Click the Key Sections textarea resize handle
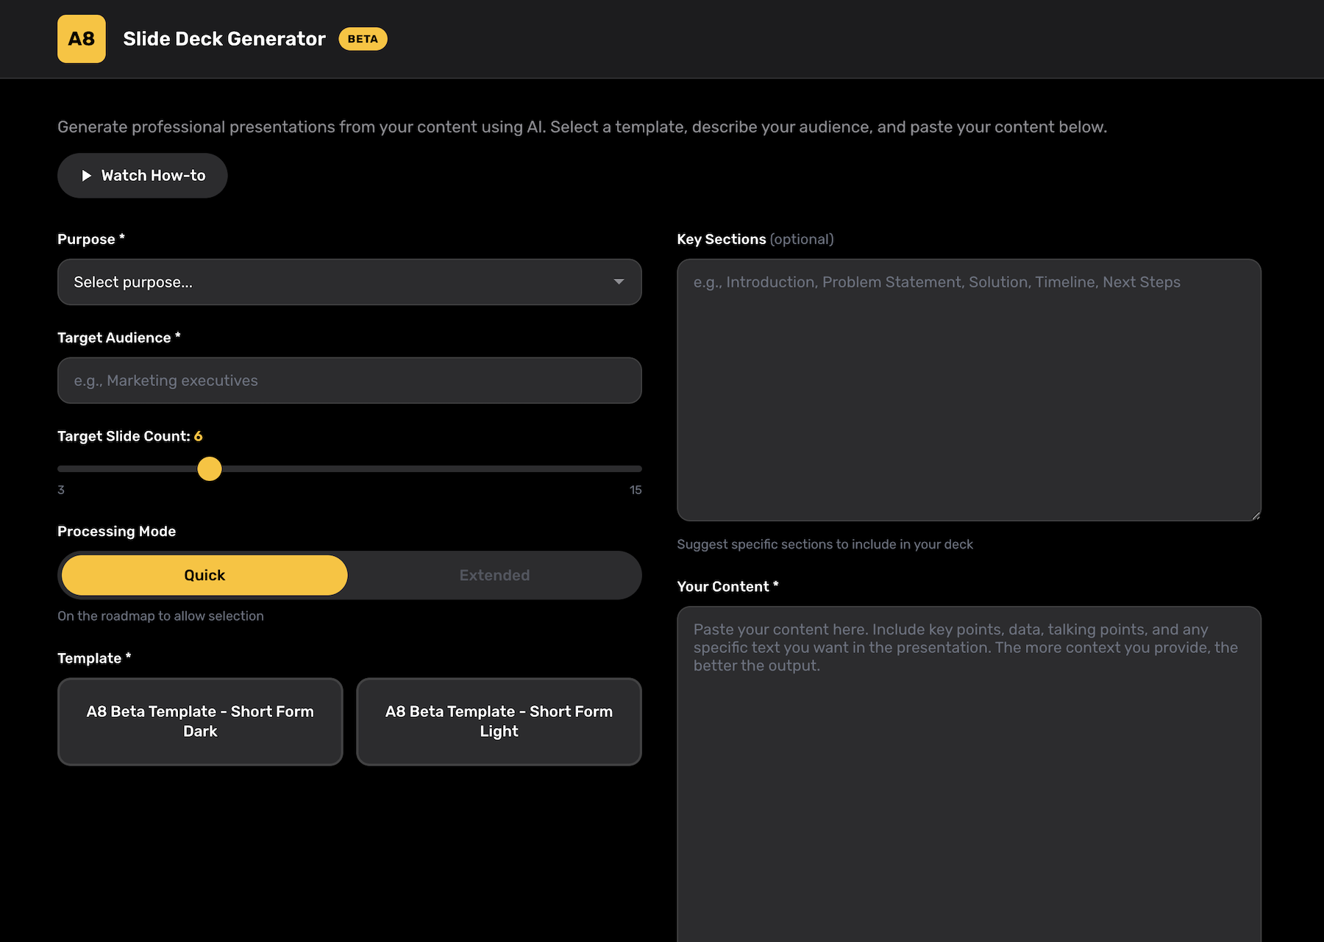The image size is (1324, 942). click(1256, 515)
